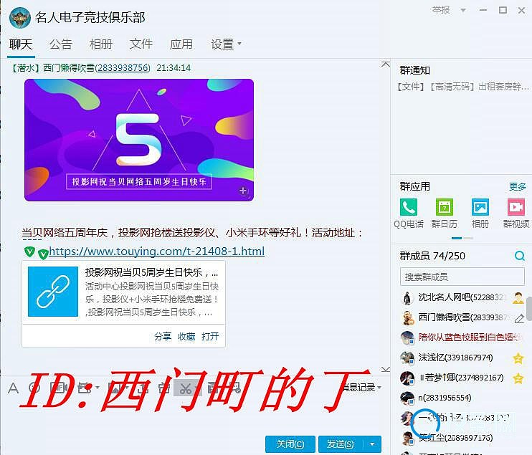This screenshot has width=532, height=455.
Task: Click the chat scroll-up arrow at top
Action: (386, 64)
